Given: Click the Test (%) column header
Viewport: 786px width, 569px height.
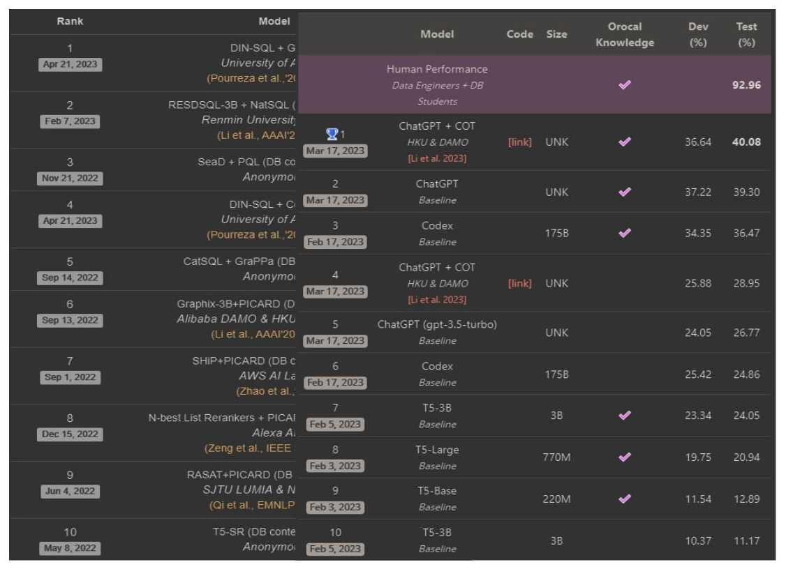Looking at the screenshot, I should [x=746, y=35].
